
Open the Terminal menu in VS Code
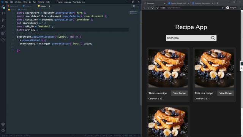tap(41, 2)
